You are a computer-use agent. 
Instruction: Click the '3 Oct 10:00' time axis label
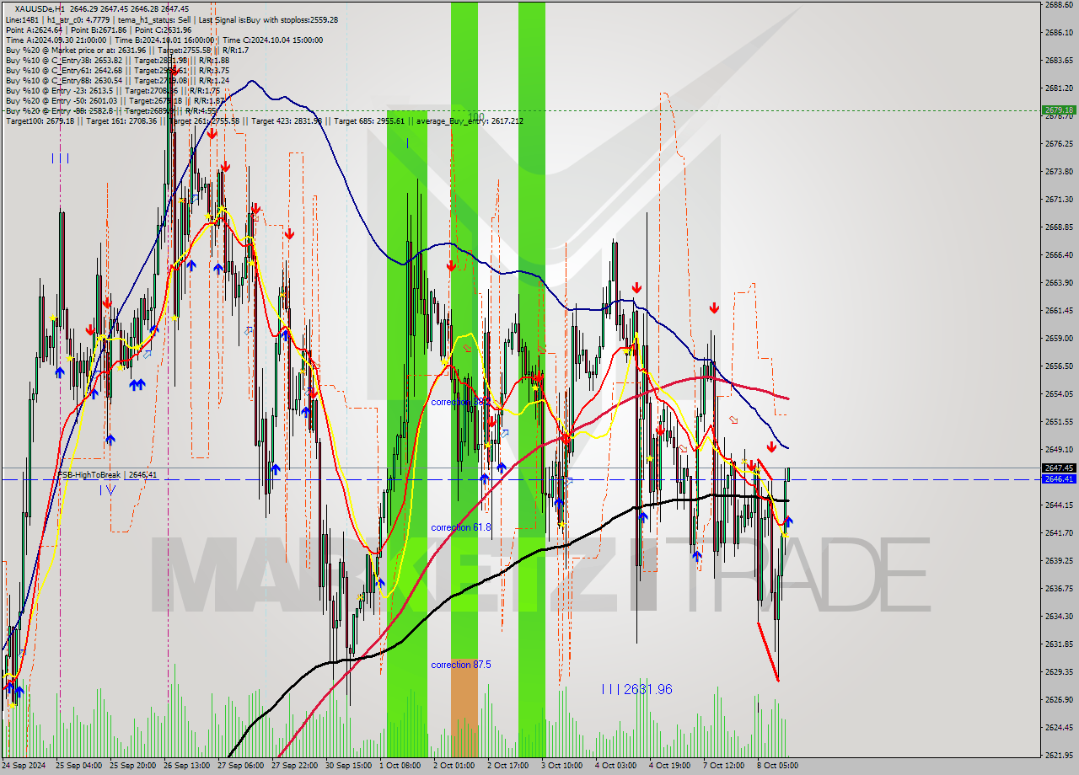pyautogui.click(x=561, y=766)
